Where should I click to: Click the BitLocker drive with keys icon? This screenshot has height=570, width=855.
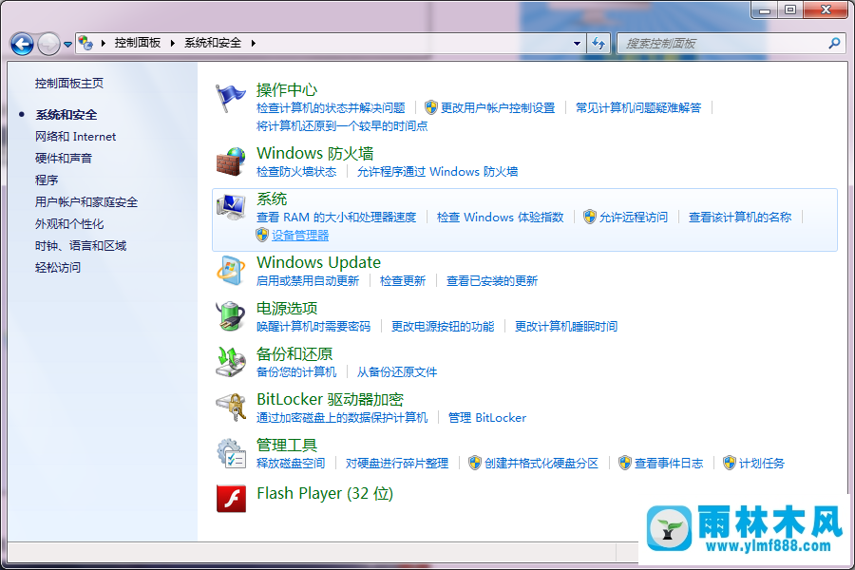231,408
